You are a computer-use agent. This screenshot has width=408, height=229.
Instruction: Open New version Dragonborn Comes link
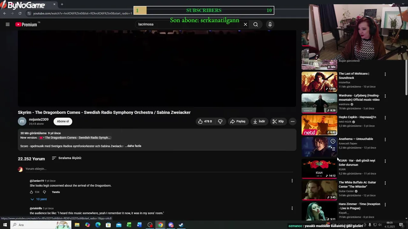tap(75, 138)
